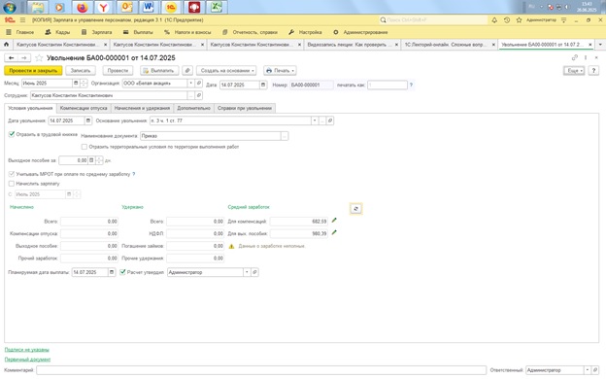This screenshot has width=606, height=379.
Task: Switch to Справки при увольнении tab
Action: point(245,108)
